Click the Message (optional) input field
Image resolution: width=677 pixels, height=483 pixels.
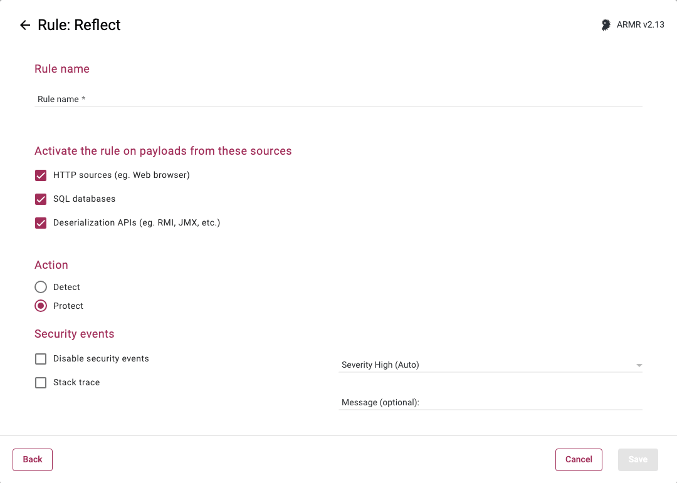pos(490,402)
